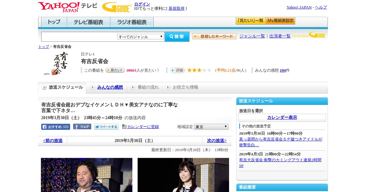Viewport: 366px width, 192px height.
Task: Click the 30663 want-to-watch count
Action: click(131, 70)
